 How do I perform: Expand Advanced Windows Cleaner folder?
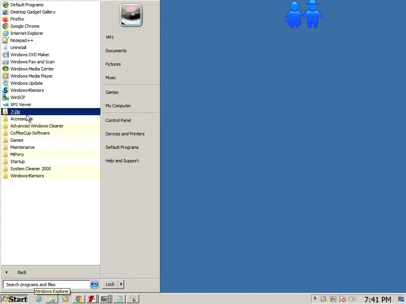(x=51, y=126)
